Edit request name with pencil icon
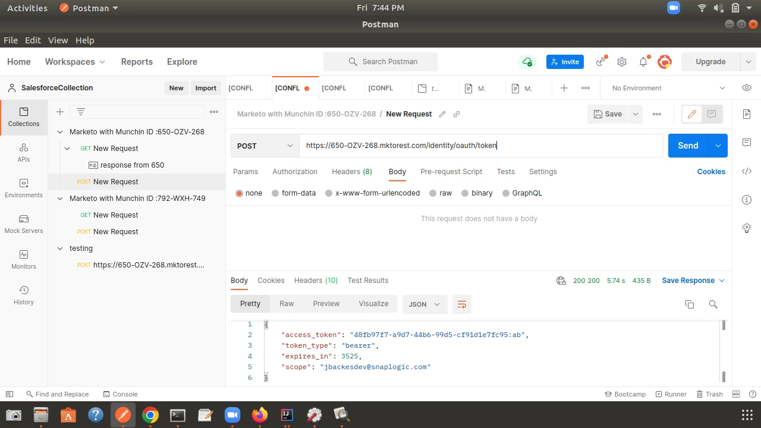The height and width of the screenshot is (428, 761). 442,114
